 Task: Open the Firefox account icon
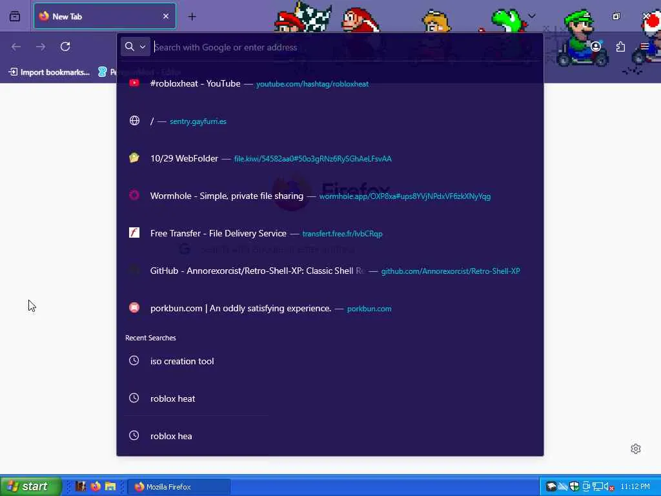click(596, 46)
